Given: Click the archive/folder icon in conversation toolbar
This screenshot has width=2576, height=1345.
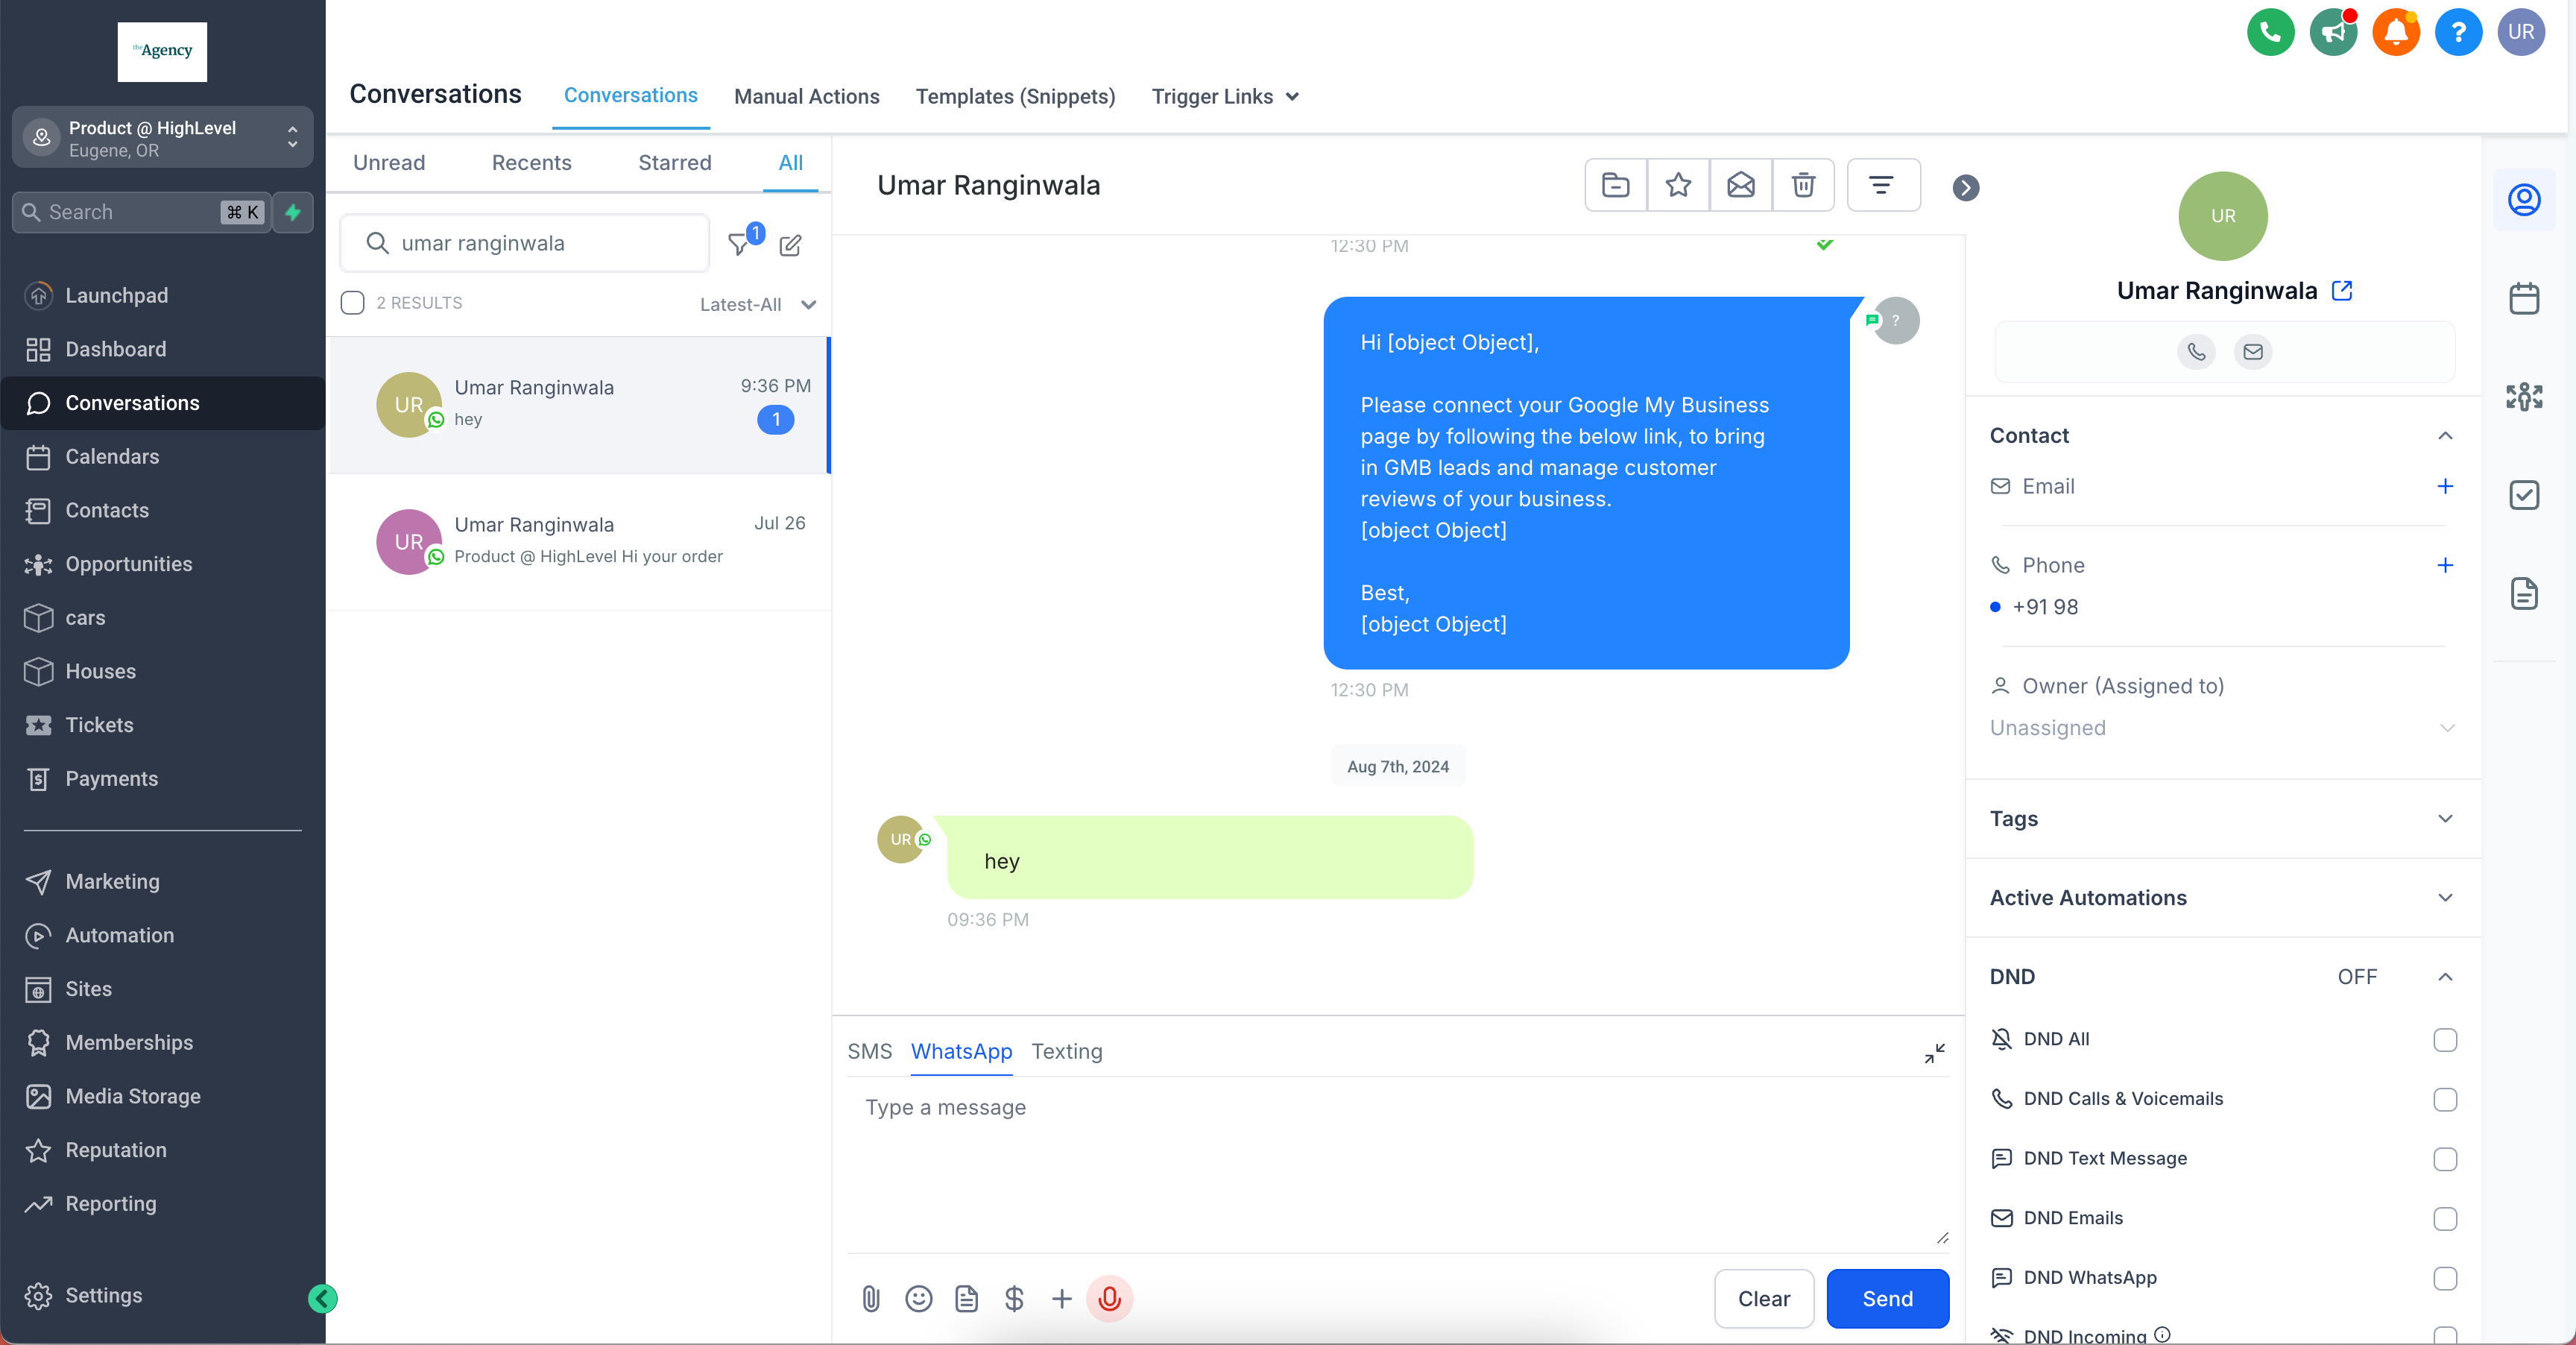Looking at the screenshot, I should (1614, 186).
